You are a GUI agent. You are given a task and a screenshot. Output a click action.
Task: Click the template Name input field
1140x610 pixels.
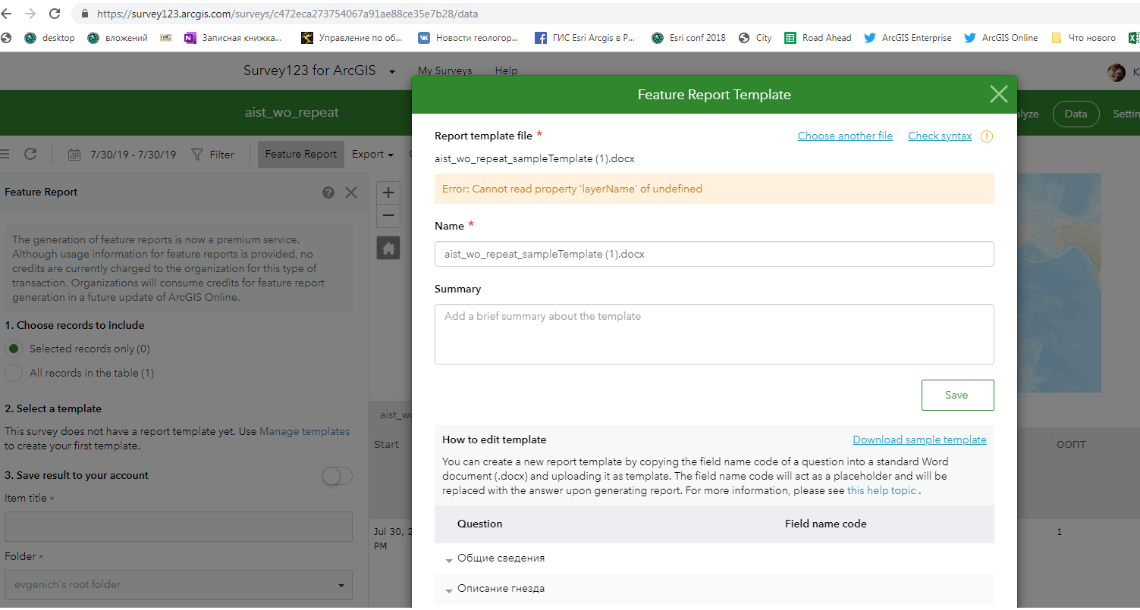(x=714, y=254)
